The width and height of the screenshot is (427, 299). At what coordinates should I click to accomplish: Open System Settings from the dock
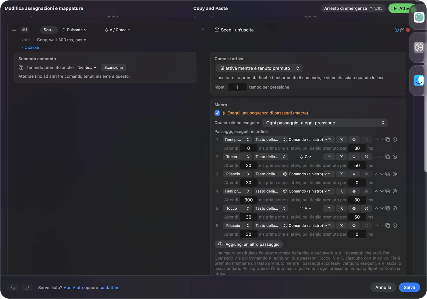(419, 48)
